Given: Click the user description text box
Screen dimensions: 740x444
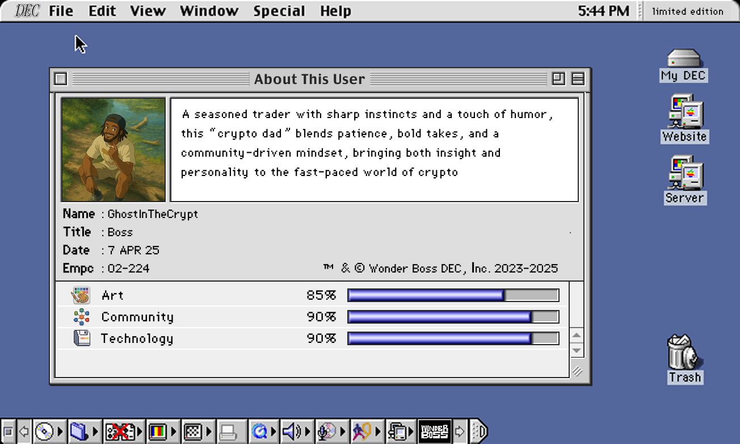Looking at the screenshot, I should coord(375,150).
